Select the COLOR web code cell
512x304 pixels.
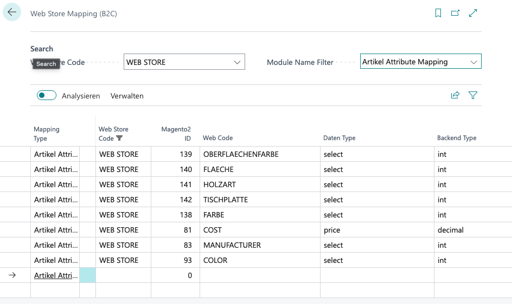pos(260,260)
